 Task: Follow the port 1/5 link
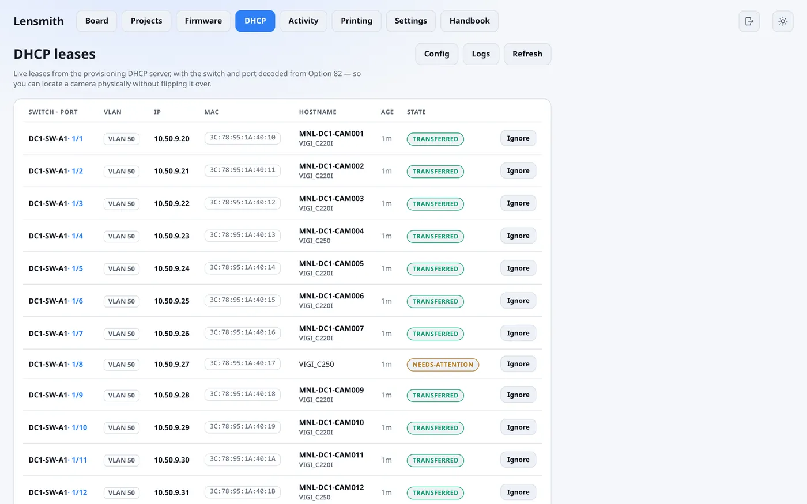point(77,268)
